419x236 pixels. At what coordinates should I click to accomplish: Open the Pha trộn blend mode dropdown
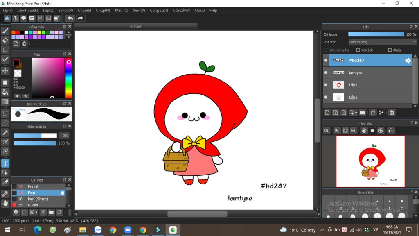tap(383, 42)
